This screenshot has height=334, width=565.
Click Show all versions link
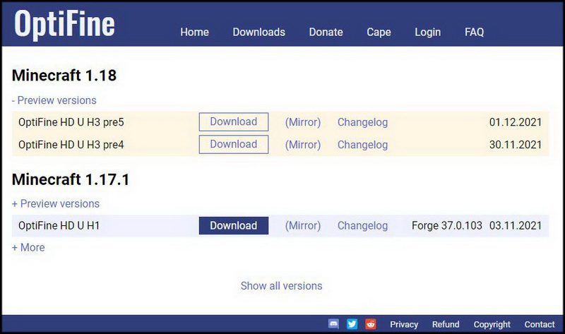(x=281, y=286)
